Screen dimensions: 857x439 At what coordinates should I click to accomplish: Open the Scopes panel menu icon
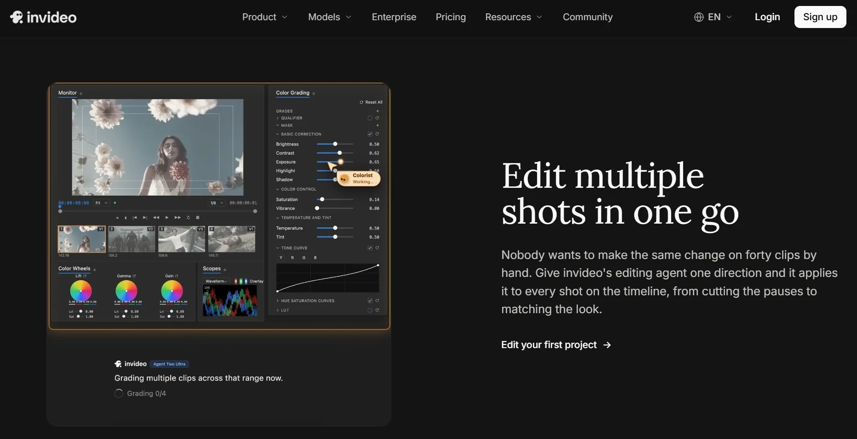point(225,270)
